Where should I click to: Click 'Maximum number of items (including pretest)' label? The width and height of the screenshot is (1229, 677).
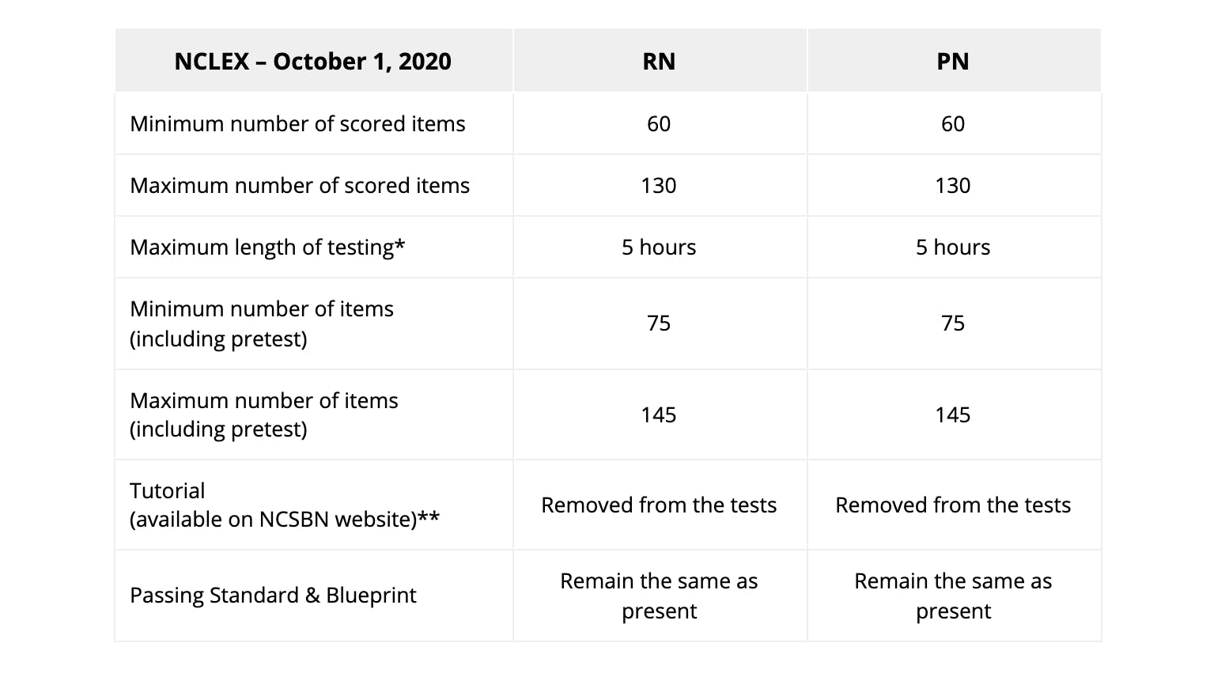click(264, 414)
